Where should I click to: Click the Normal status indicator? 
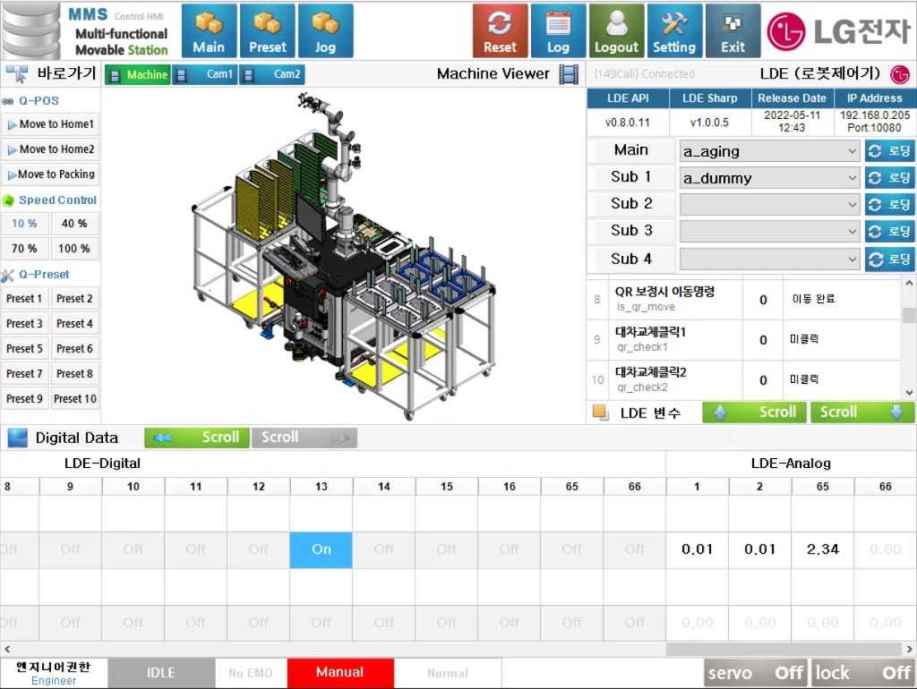coord(448,673)
